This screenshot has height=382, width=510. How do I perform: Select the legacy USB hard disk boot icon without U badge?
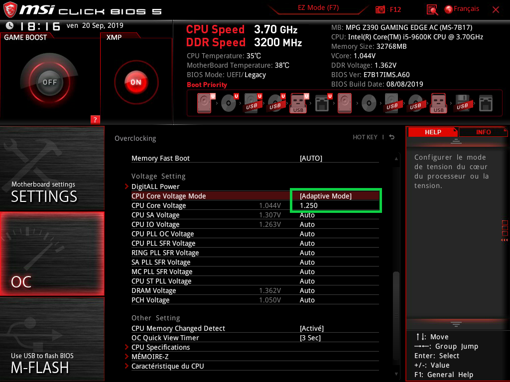(x=392, y=103)
